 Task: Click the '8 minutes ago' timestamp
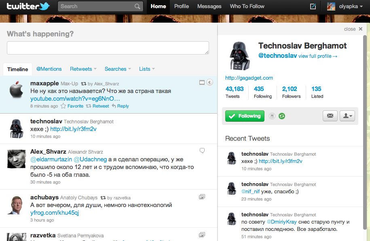[x=44, y=106]
